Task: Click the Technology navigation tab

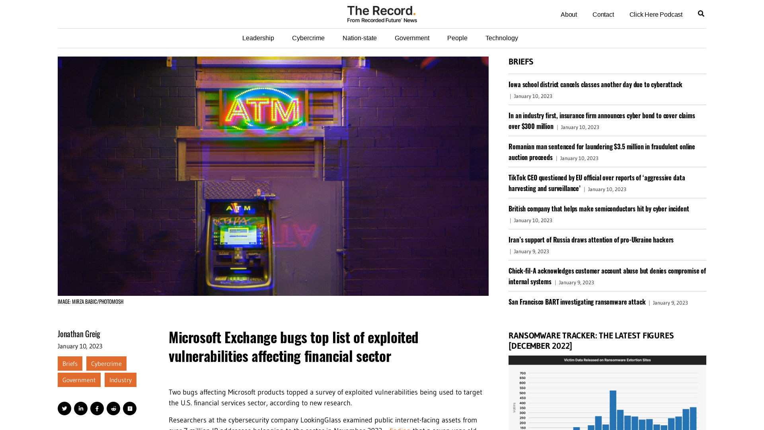Action: [502, 38]
